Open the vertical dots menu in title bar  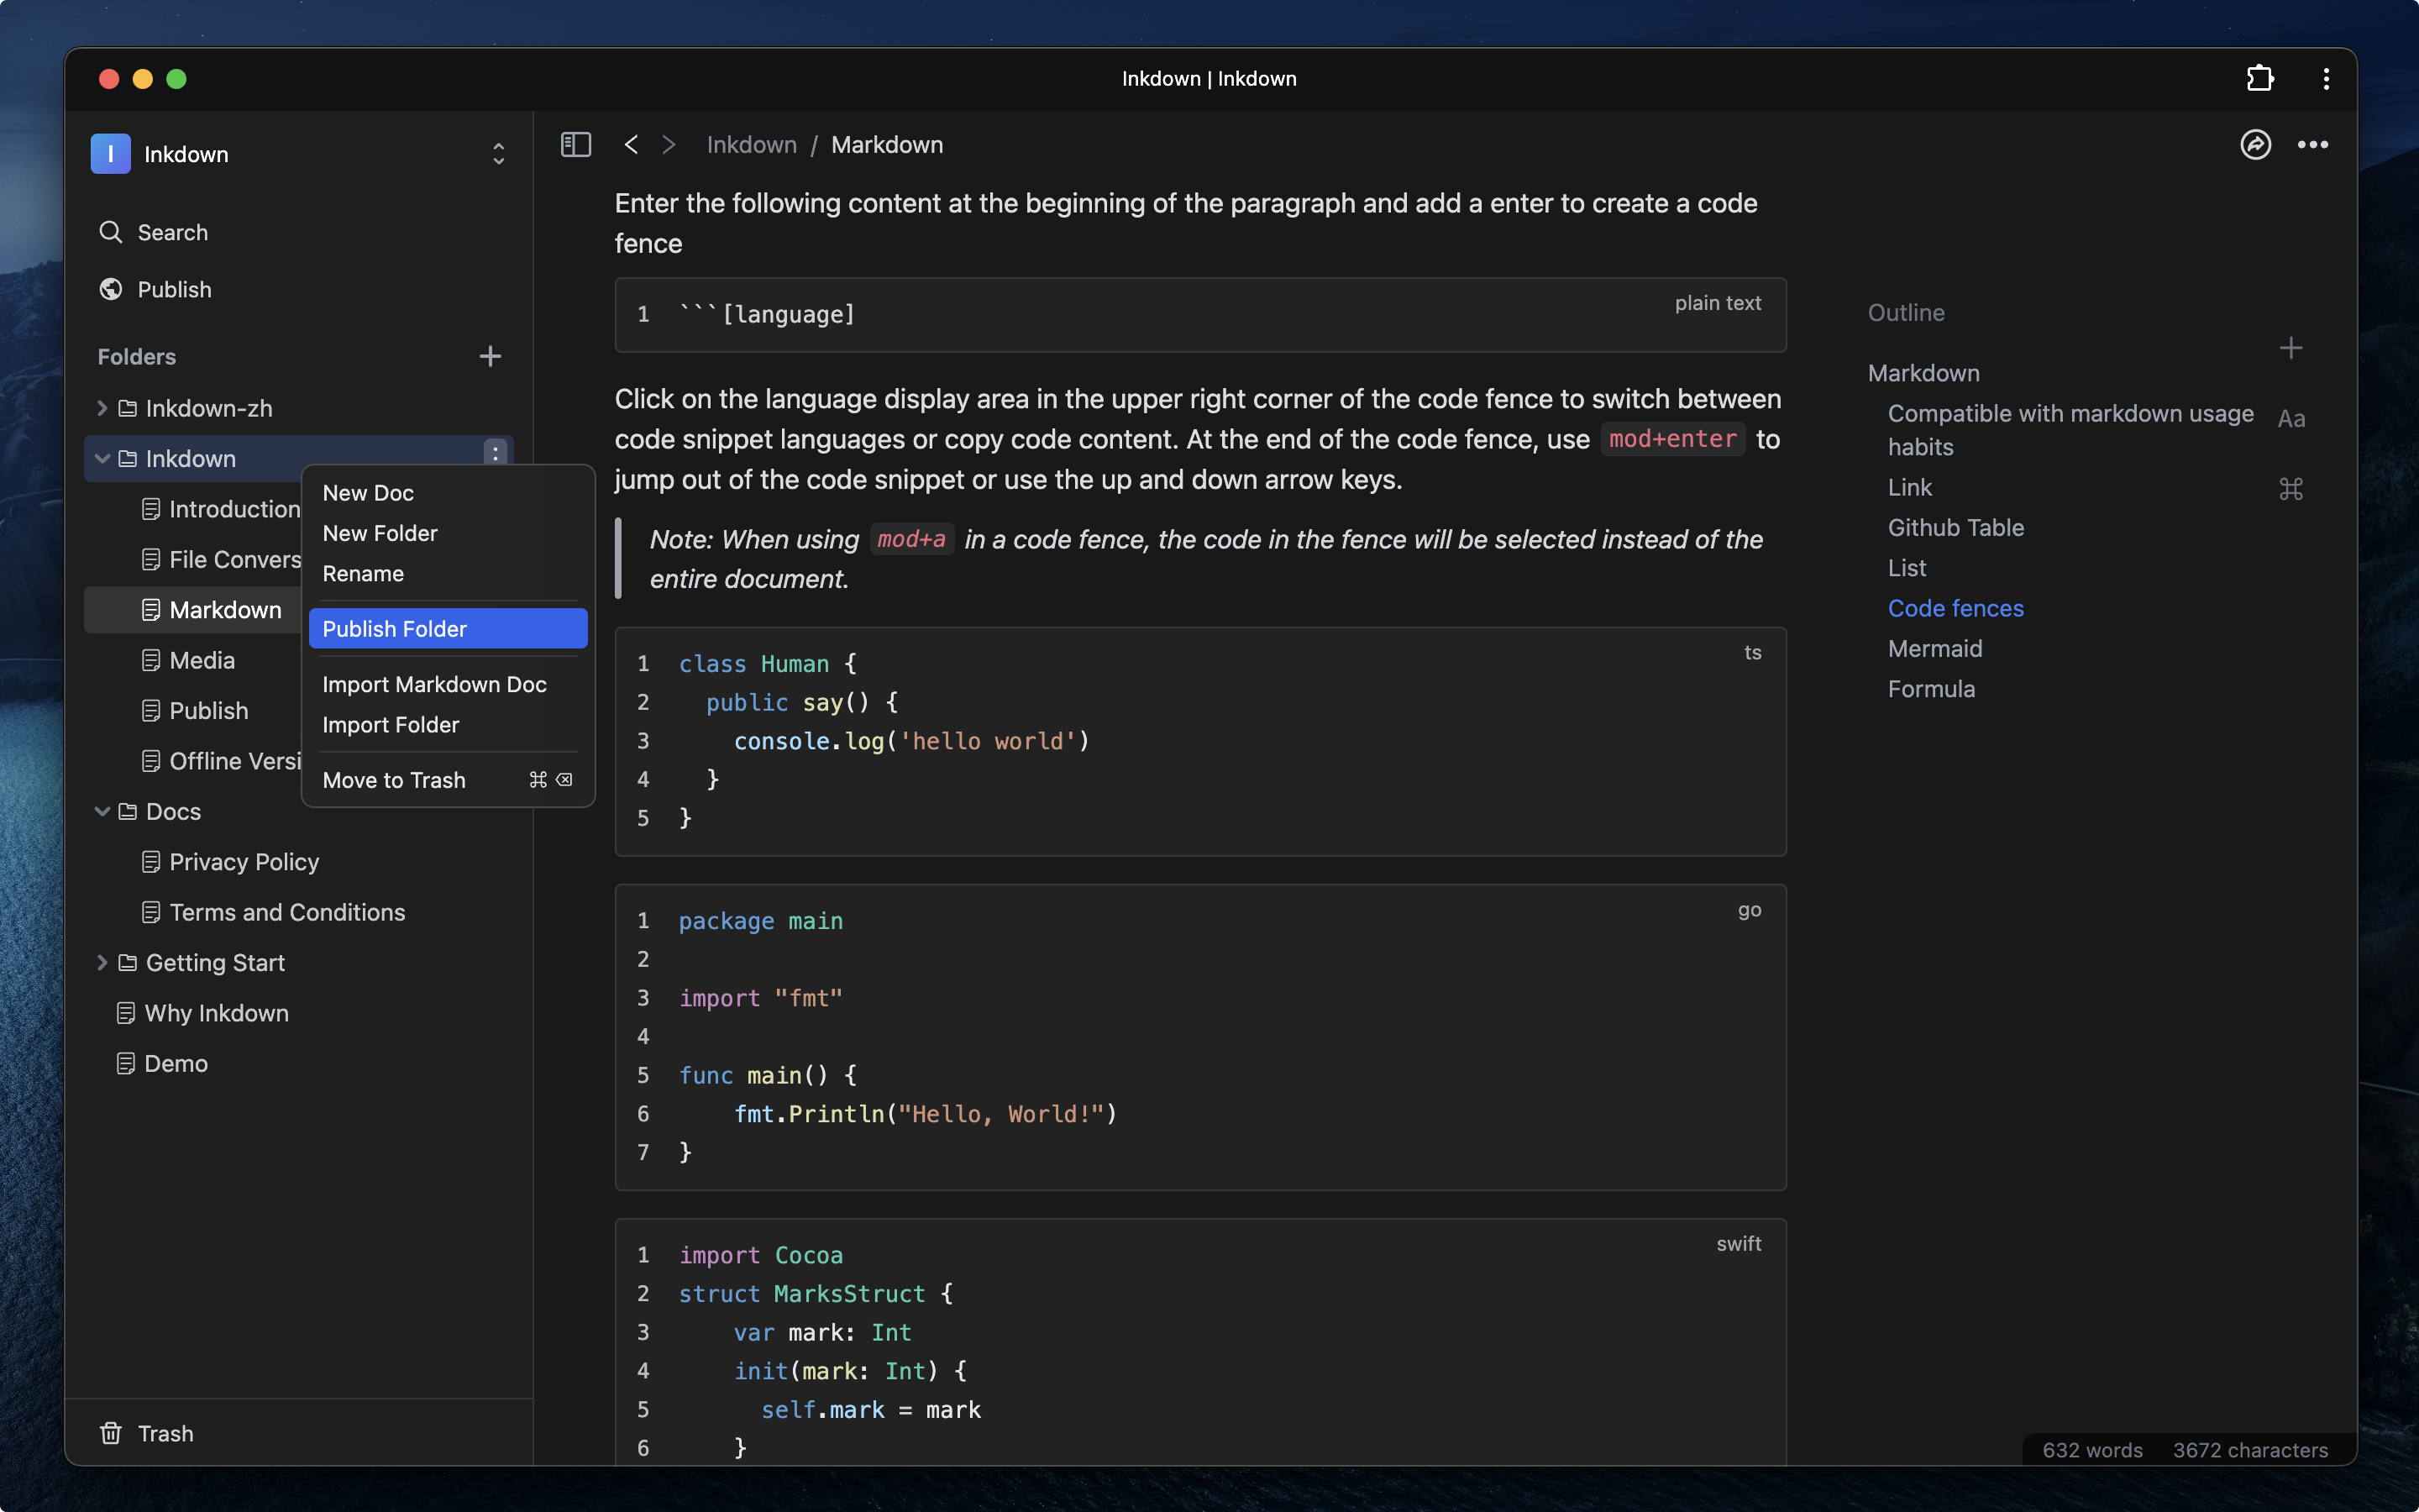[x=2326, y=79]
